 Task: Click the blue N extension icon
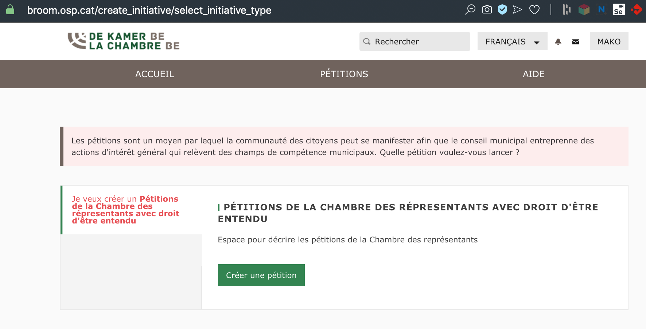601,9
